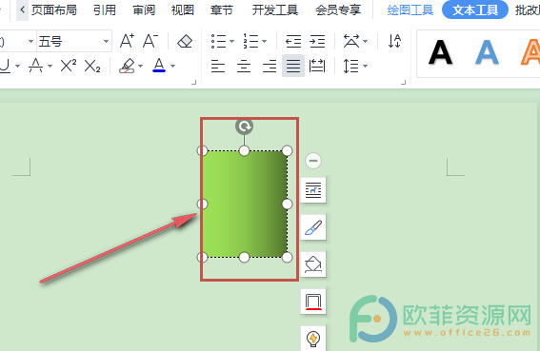
Task: Open 引用 tab
Action: click(105, 10)
